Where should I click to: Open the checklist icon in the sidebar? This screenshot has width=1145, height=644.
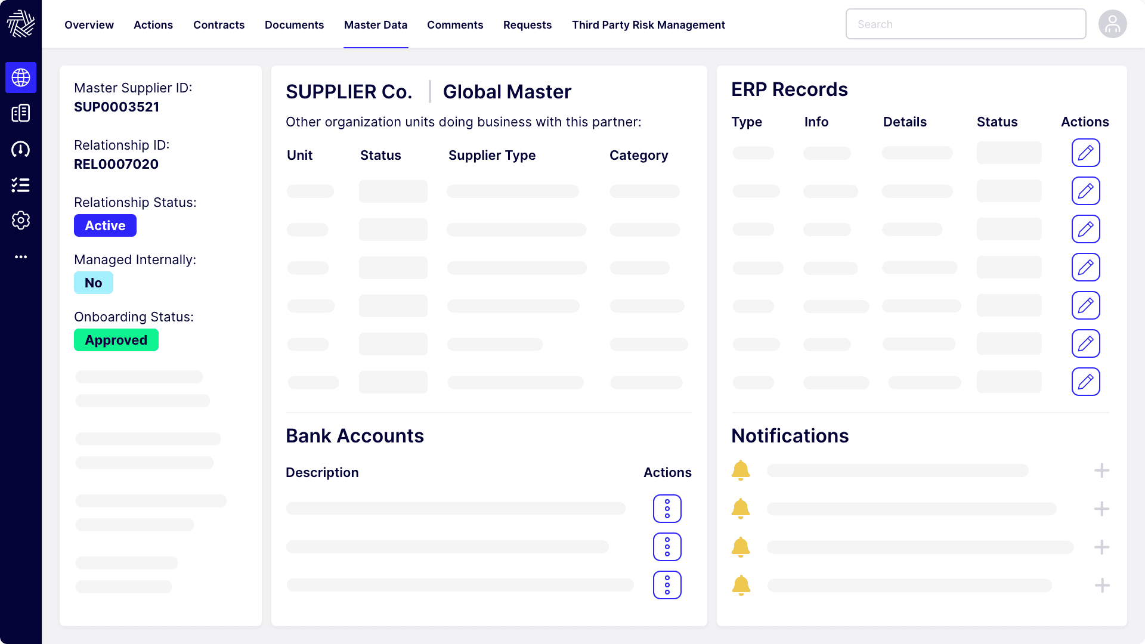[21, 185]
